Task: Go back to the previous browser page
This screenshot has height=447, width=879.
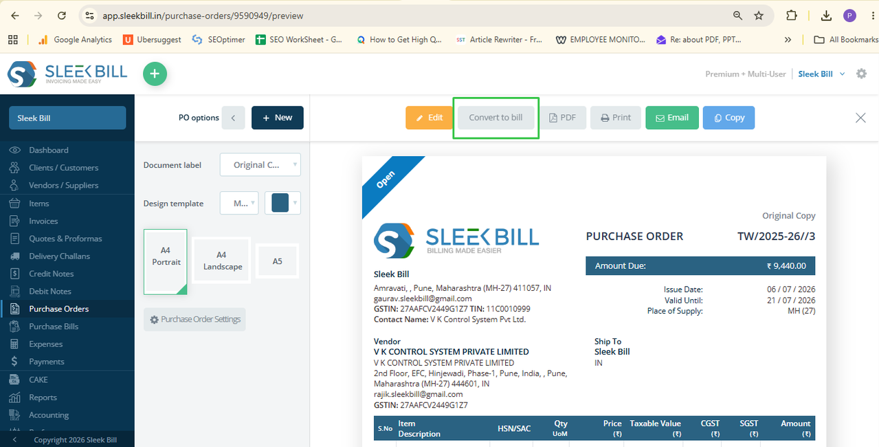Action: (15, 15)
